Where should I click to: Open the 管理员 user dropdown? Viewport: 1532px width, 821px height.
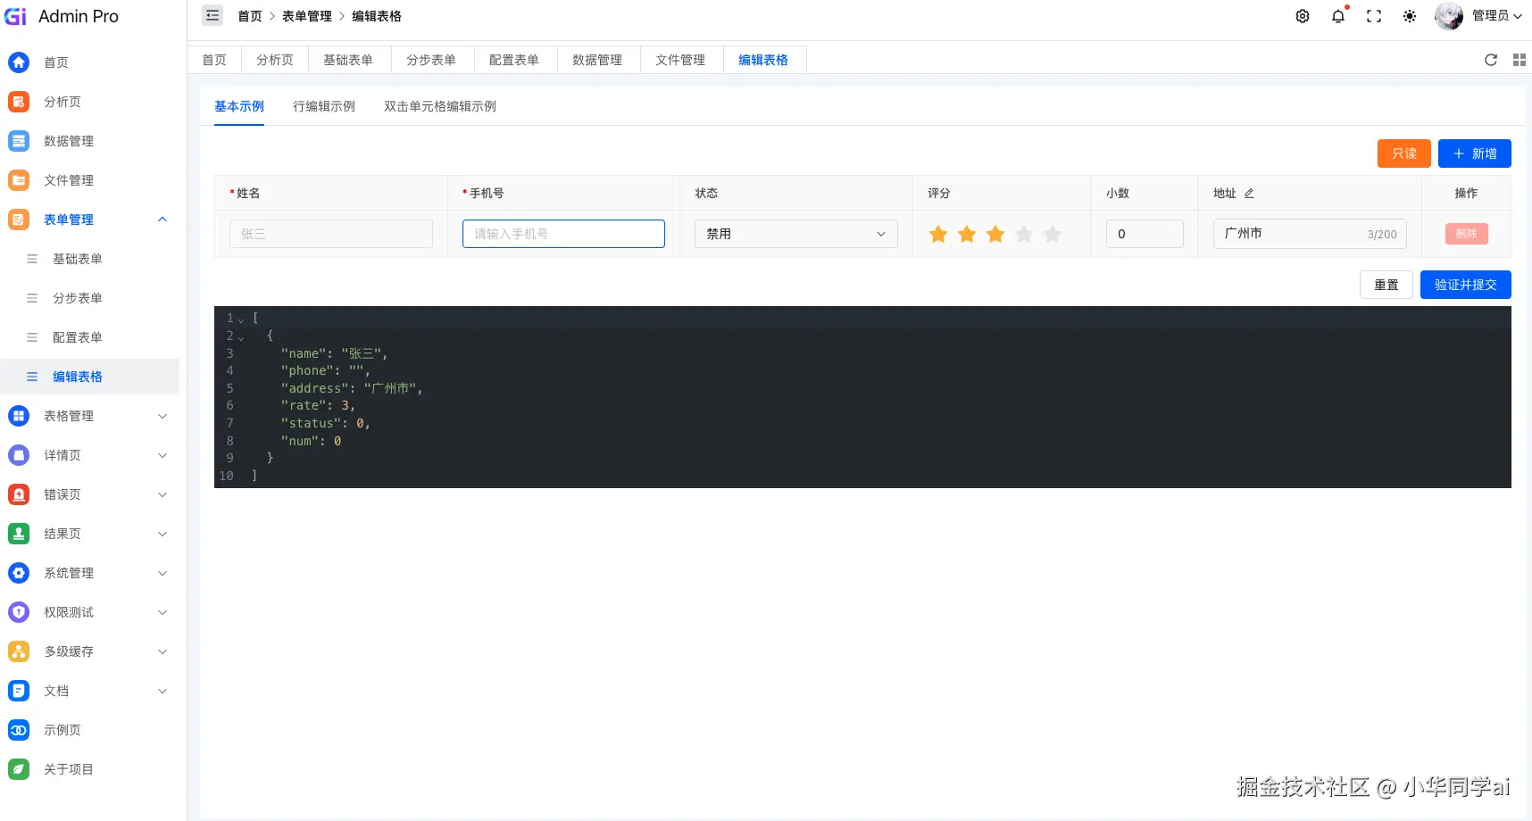pos(1497,16)
